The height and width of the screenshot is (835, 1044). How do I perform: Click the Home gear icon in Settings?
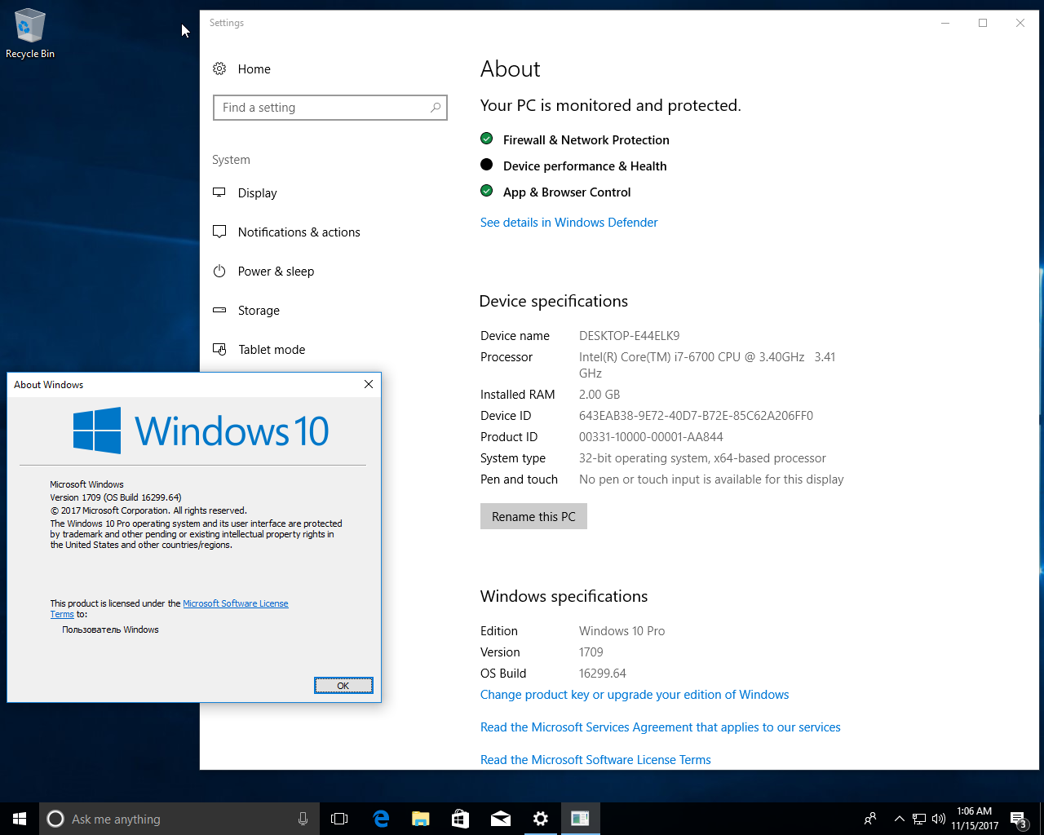[x=219, y=68]
